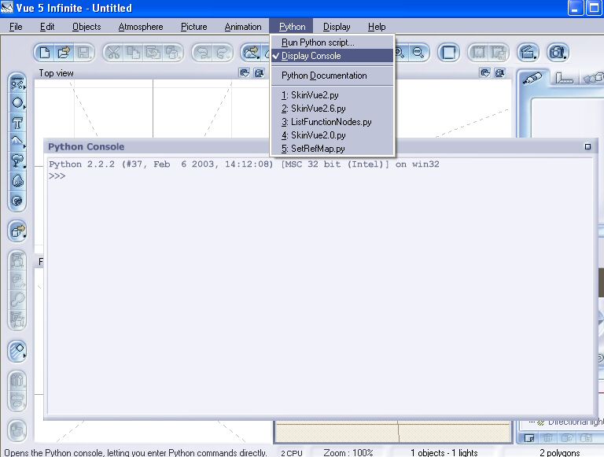Click the Load object icon in left toolbar
The image size is (604, 457).
pos(17,231)
